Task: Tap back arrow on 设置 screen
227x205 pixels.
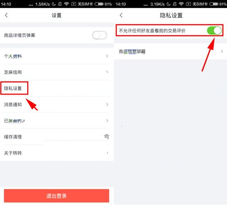Action: click(6, 15)
